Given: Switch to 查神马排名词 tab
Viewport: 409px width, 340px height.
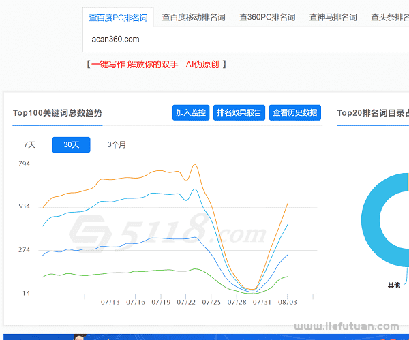Looking at the screenshot, I should tap(333, 18).
